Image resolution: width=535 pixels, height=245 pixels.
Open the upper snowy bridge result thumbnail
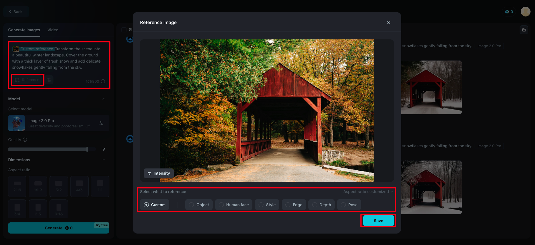(x=431, y=87)
